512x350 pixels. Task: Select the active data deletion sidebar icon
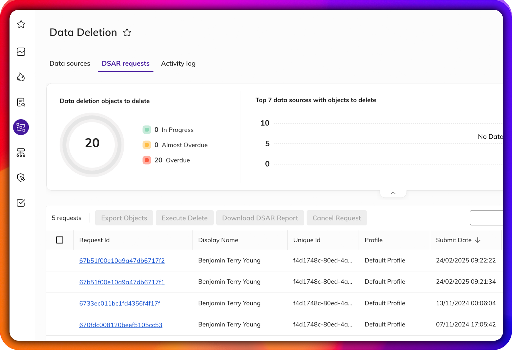coord(21,127)
